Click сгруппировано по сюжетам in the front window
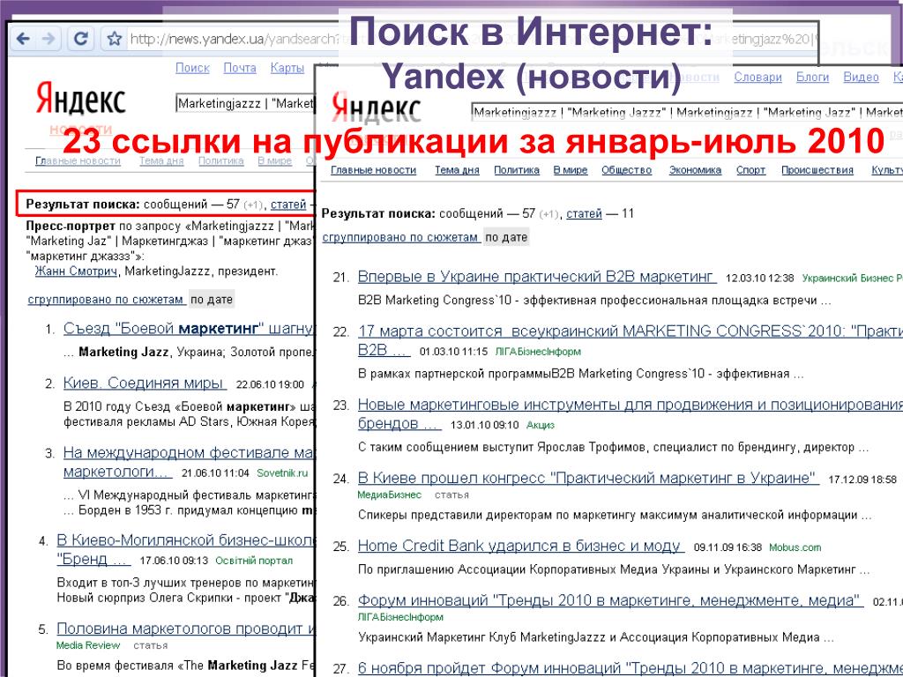The image size is (903, 677). click(400, 237)
